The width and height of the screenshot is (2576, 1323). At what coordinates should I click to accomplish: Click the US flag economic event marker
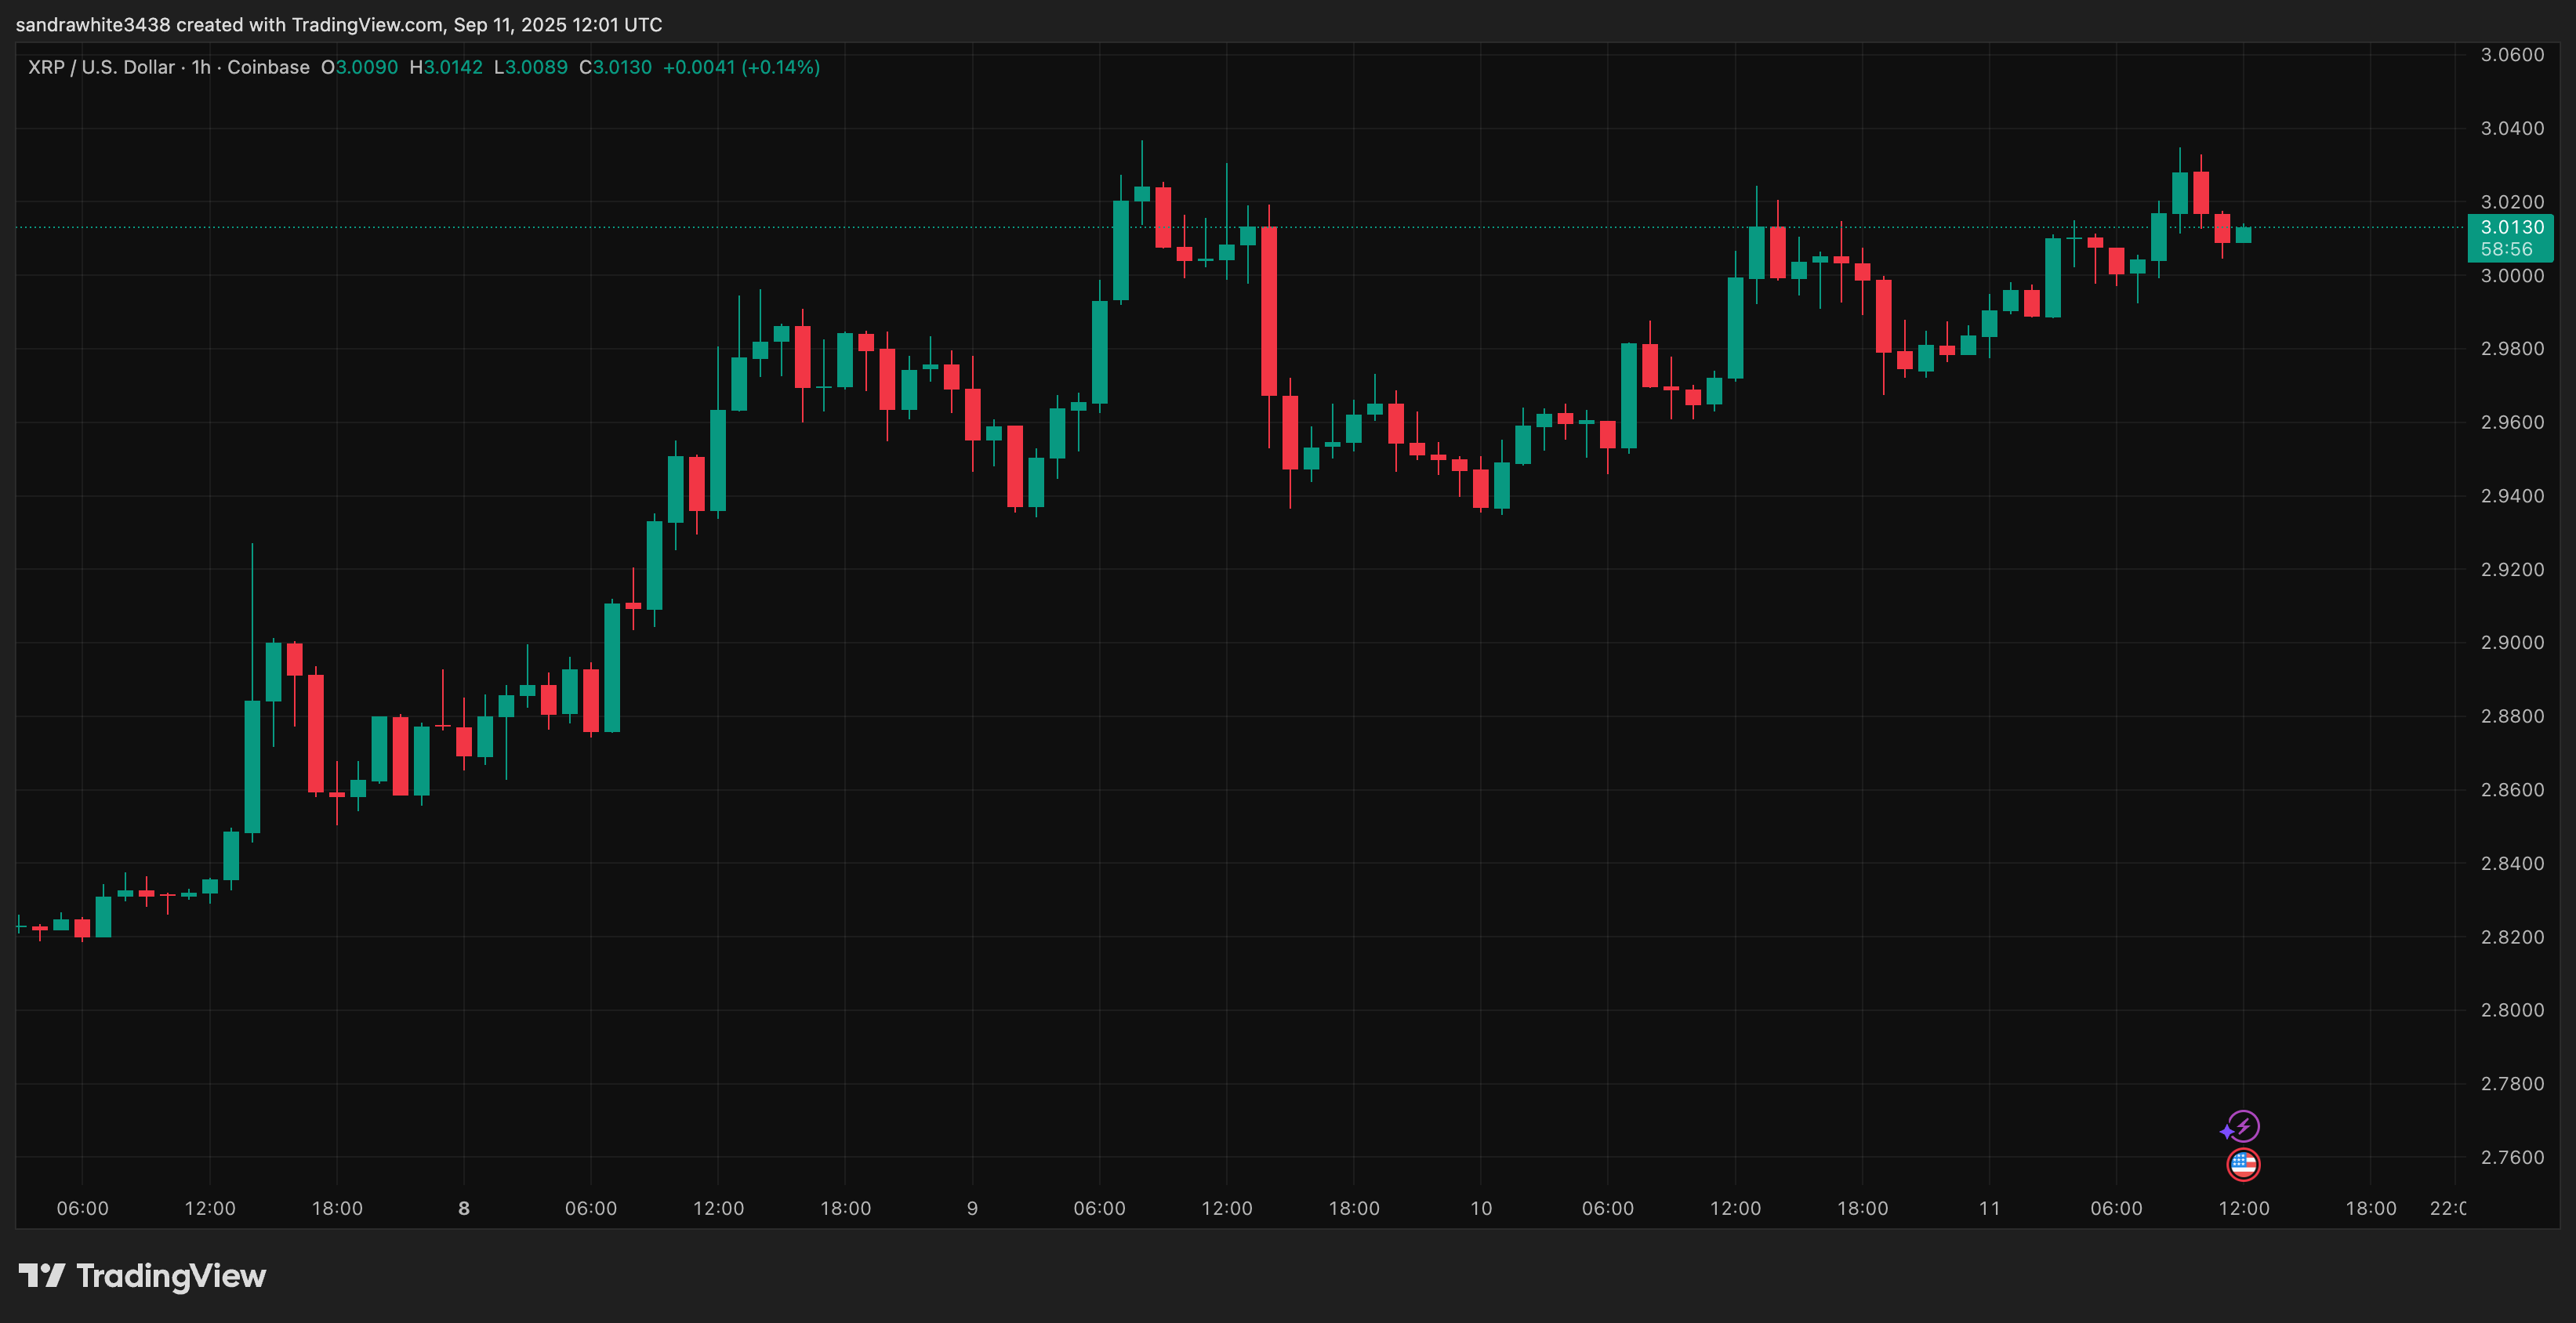tap(2242, 1163)
